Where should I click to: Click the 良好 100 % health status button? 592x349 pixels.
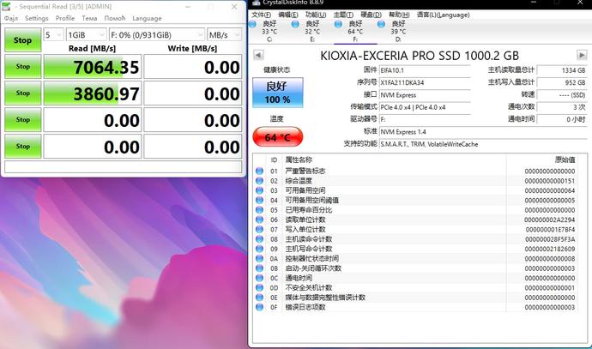tap(277, 93)
